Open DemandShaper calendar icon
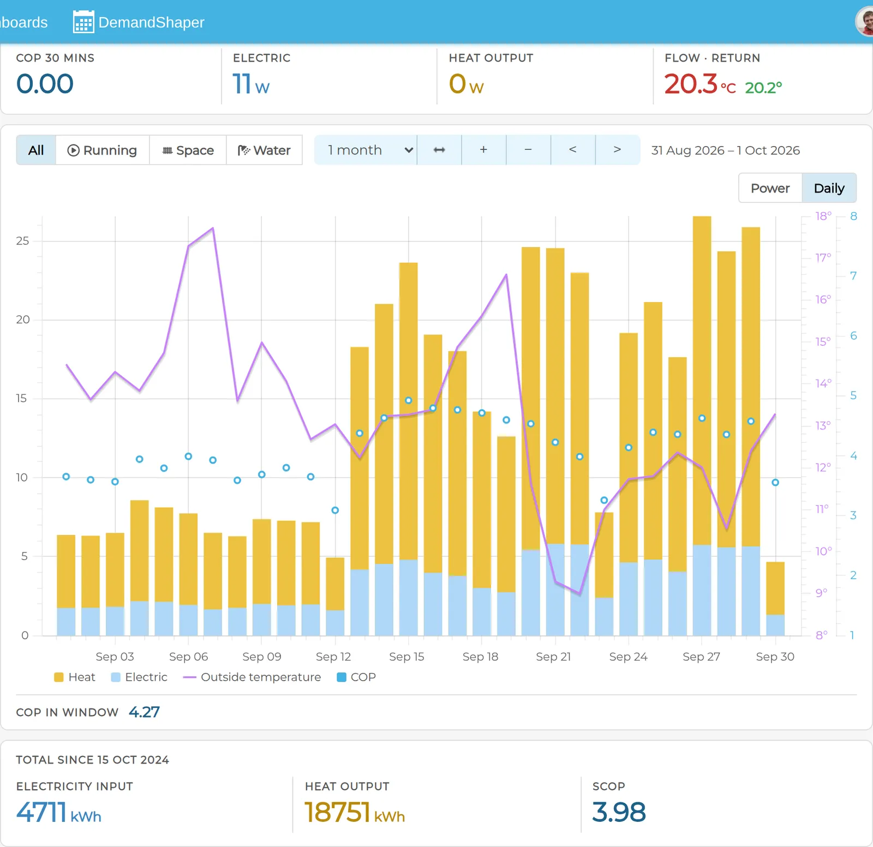Viewport: 873px width, 847px height. [x=83, y=22]
